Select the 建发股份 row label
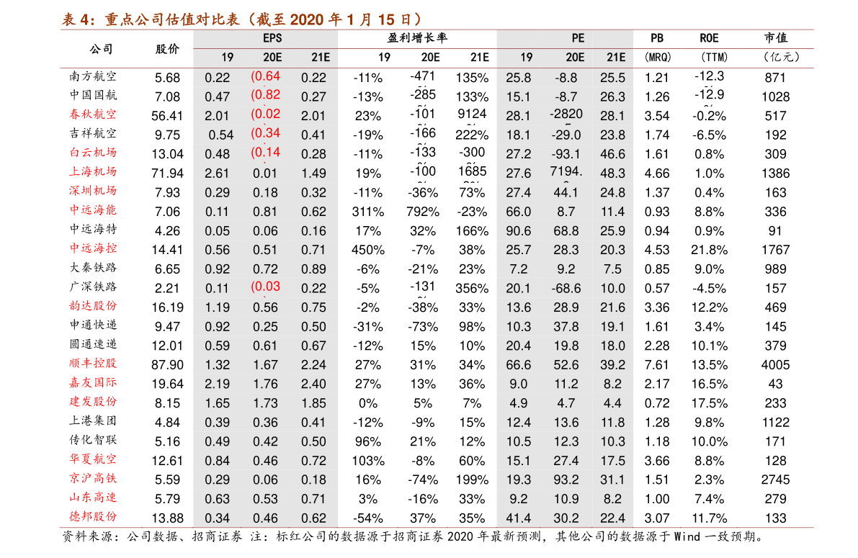The height and width of the screenshot is (558, 858). (x=93, y=402)
